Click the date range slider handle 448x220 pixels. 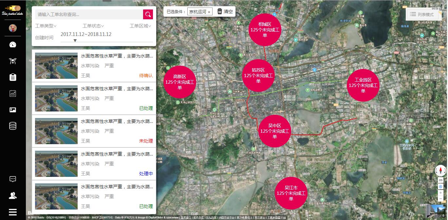pyautogui.click(x=75, y=41)
